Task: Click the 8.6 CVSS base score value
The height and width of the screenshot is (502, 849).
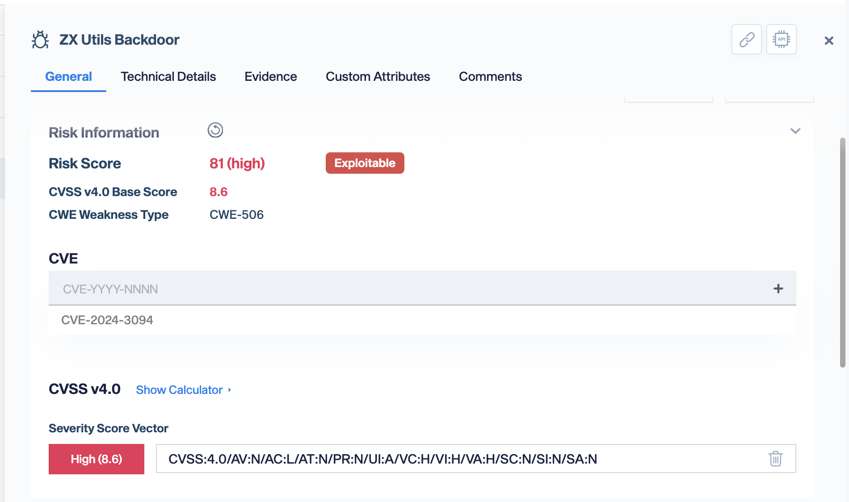Action: [x=219, y=192]
